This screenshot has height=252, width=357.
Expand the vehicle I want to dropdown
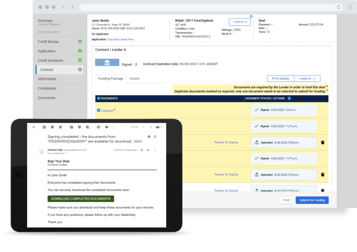tap(240, 22)
